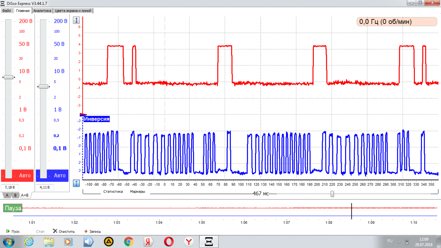441x248 pixels.
Task: Switch to the Аналитика tab
Action: [42, 11]
